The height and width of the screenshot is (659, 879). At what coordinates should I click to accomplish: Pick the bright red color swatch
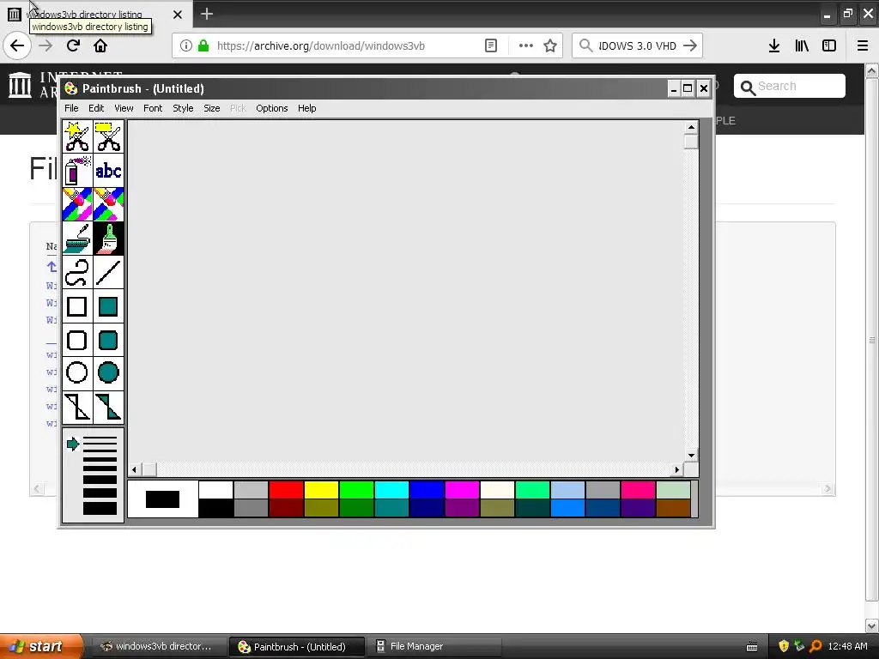tap(287, 490)
